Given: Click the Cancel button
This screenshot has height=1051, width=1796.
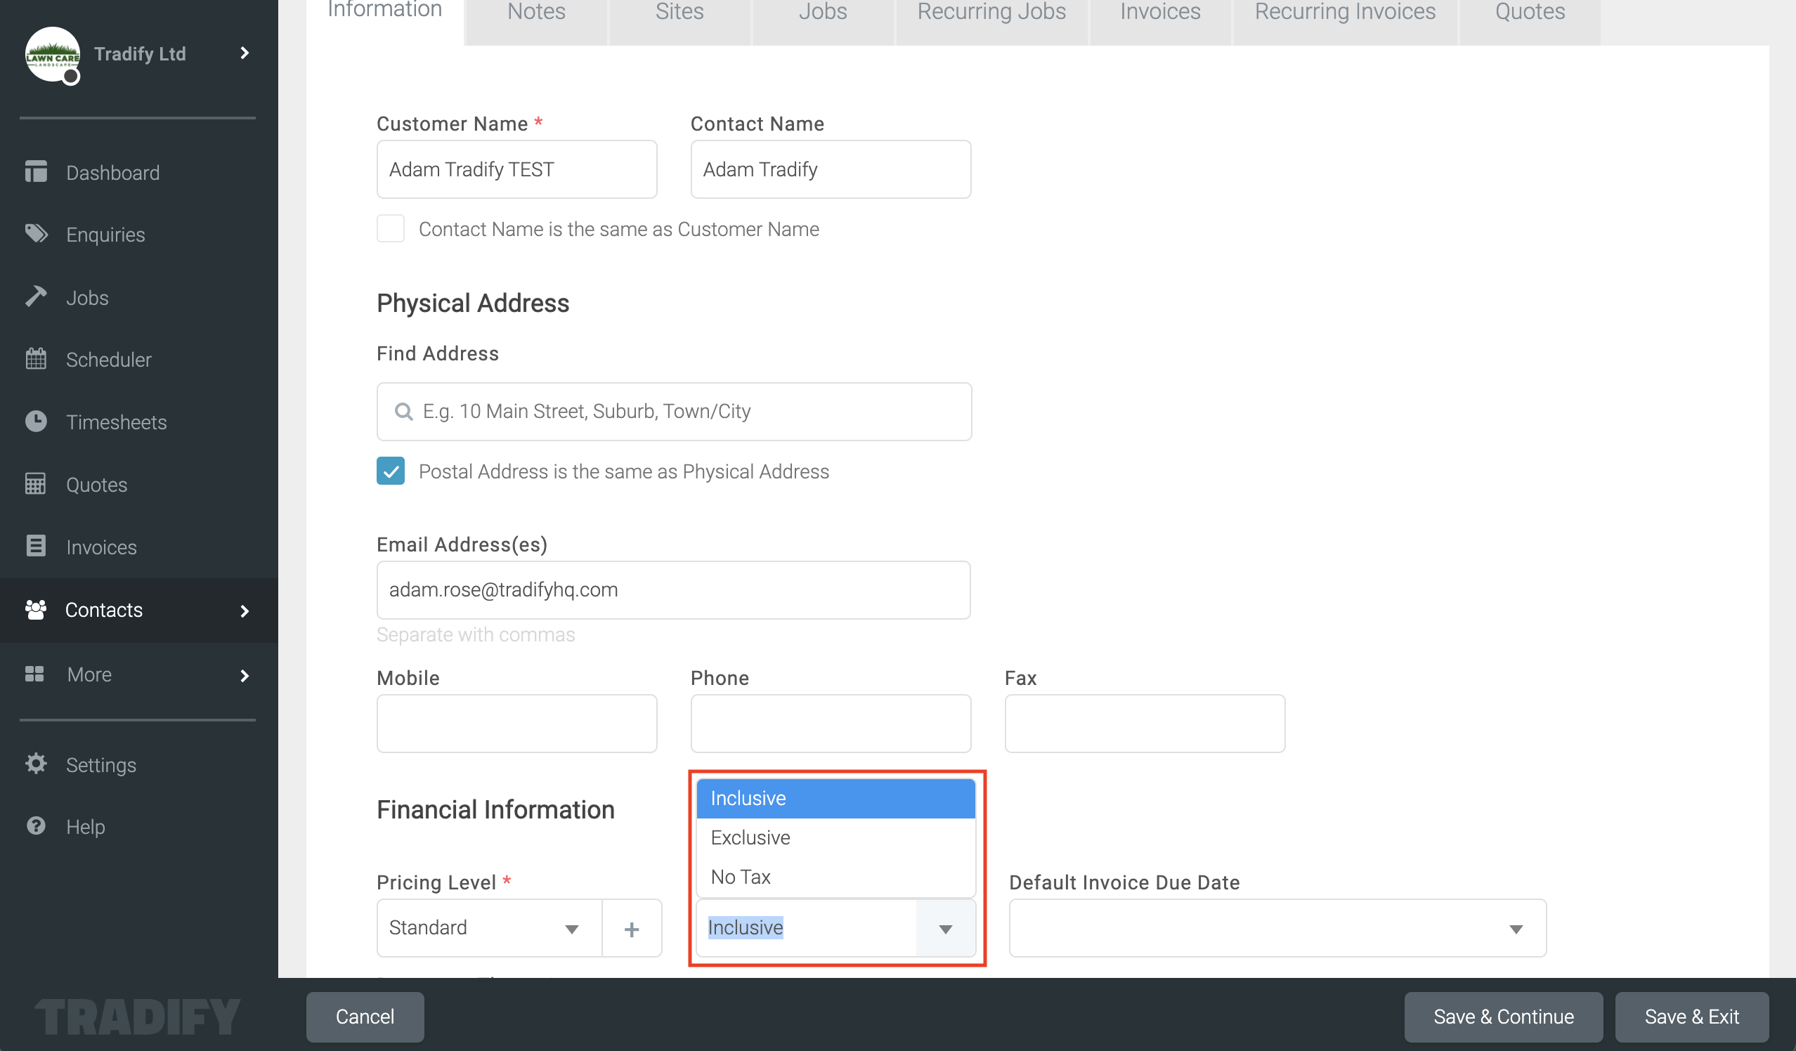Looking at the screenshot, I should (365, 1017).
